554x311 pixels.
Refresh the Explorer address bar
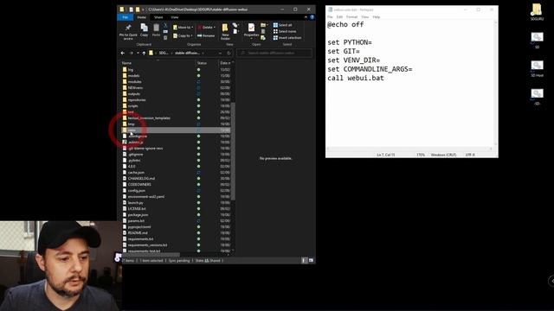pos(229,53)
